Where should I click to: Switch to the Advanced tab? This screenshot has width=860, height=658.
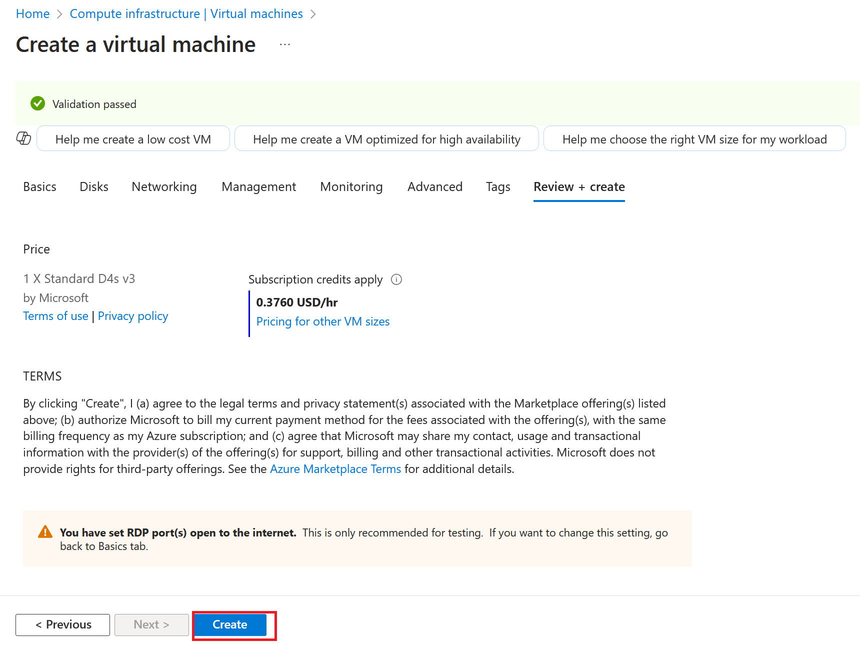point(435,186)
